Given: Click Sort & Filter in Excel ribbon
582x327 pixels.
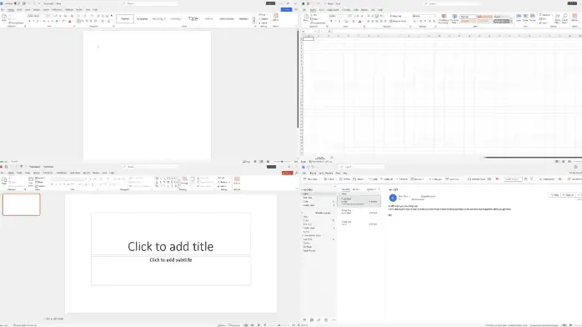Looking at the screenshot, I should pyautogui.click(x=558, y=18).
